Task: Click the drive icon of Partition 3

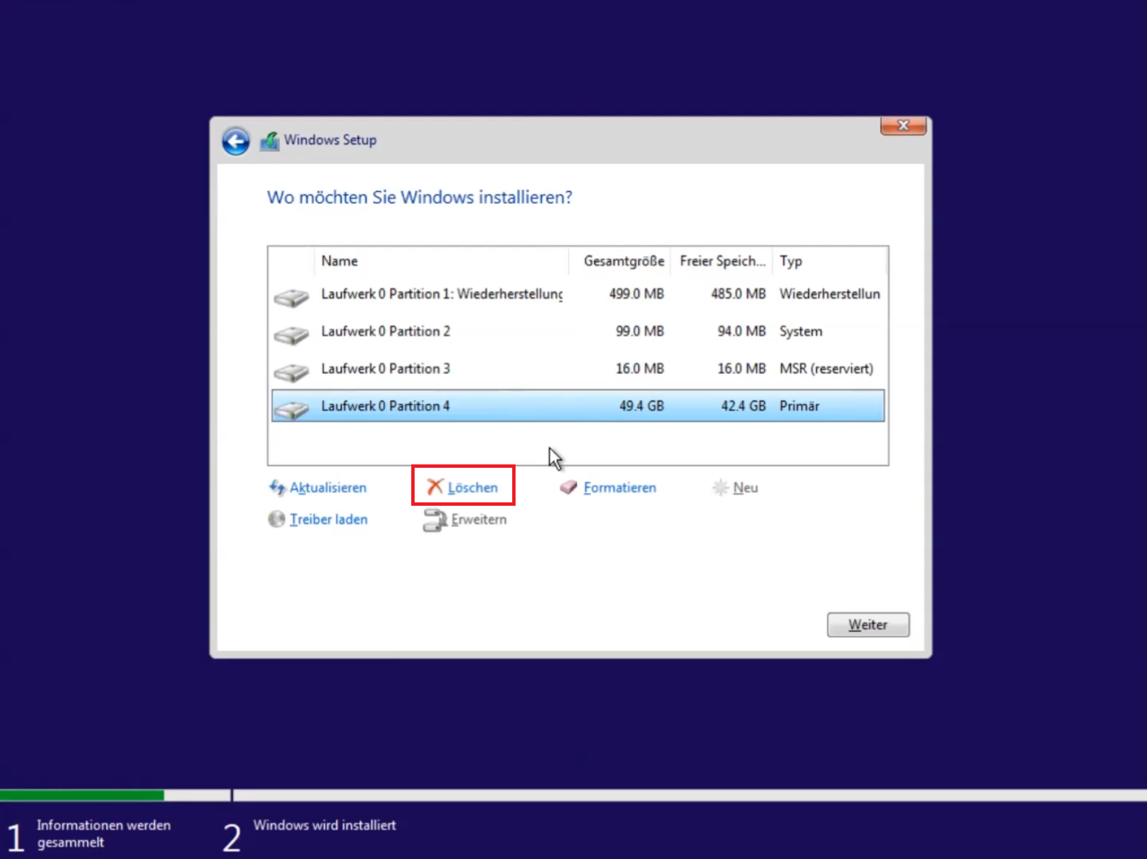Action: pyautogui.click(x=291, y=372)
